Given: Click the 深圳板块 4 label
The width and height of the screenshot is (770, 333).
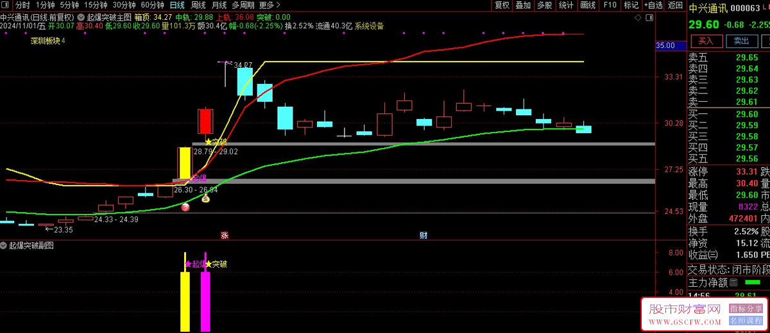Looking at the screenshot, I should 47,40.
